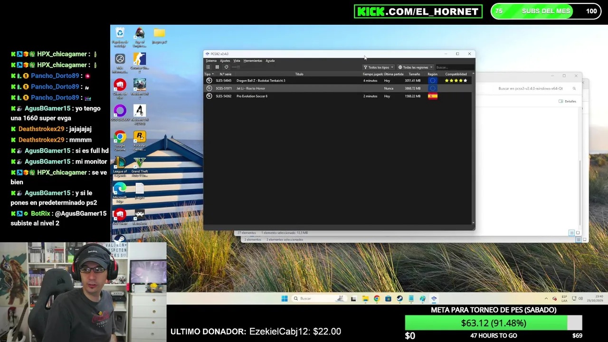Sort game list by Tiempo jugado column

click(373, 74)
